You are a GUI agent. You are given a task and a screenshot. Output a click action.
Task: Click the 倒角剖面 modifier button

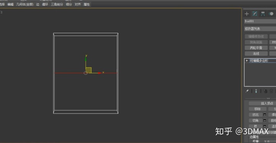(256, 42)
